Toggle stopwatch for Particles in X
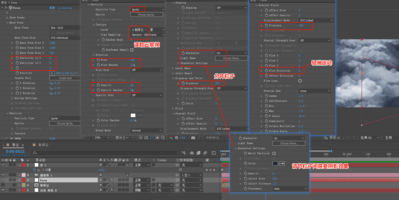The height and width of the screenshot is (200, 399). click(17, 58)
